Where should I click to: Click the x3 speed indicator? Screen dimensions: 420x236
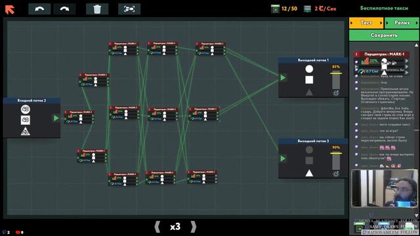click(x=175, y=227)
